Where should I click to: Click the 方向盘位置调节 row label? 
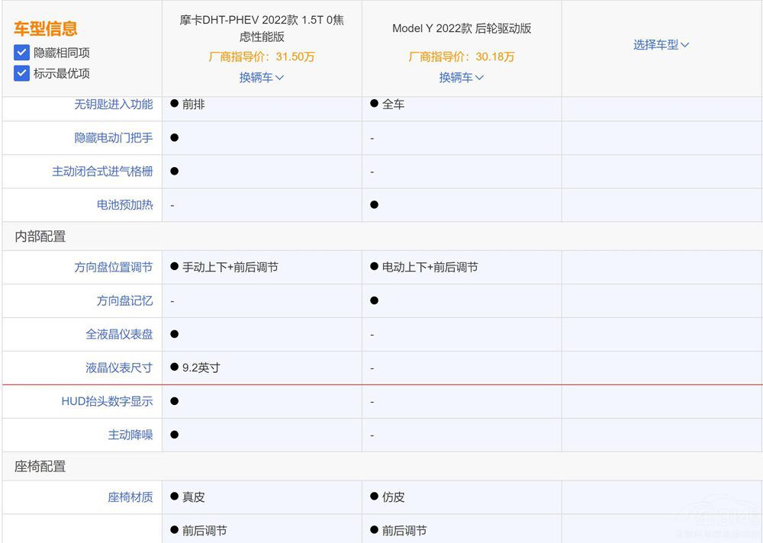coord(113,268)
